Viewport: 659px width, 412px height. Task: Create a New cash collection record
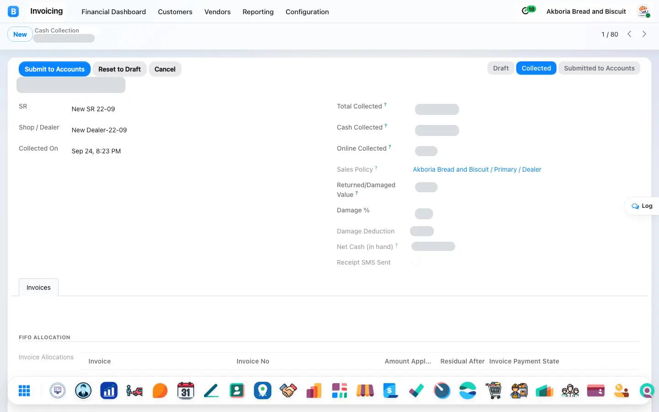point(20,34)
